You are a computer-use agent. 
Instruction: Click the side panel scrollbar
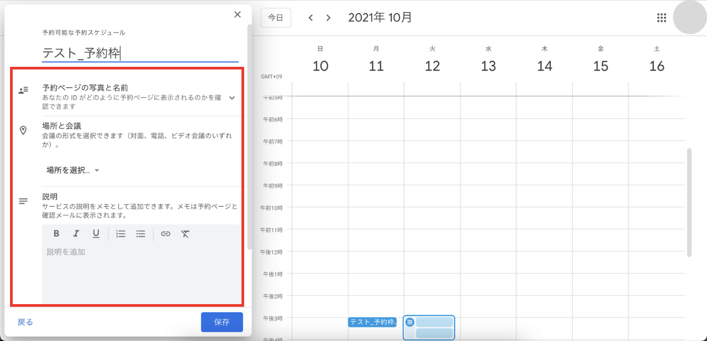(249, 137)
